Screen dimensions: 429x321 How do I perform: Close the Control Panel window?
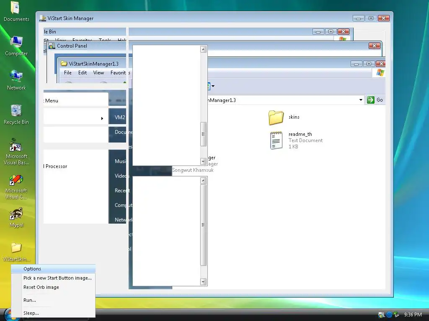tap(374, 46)
